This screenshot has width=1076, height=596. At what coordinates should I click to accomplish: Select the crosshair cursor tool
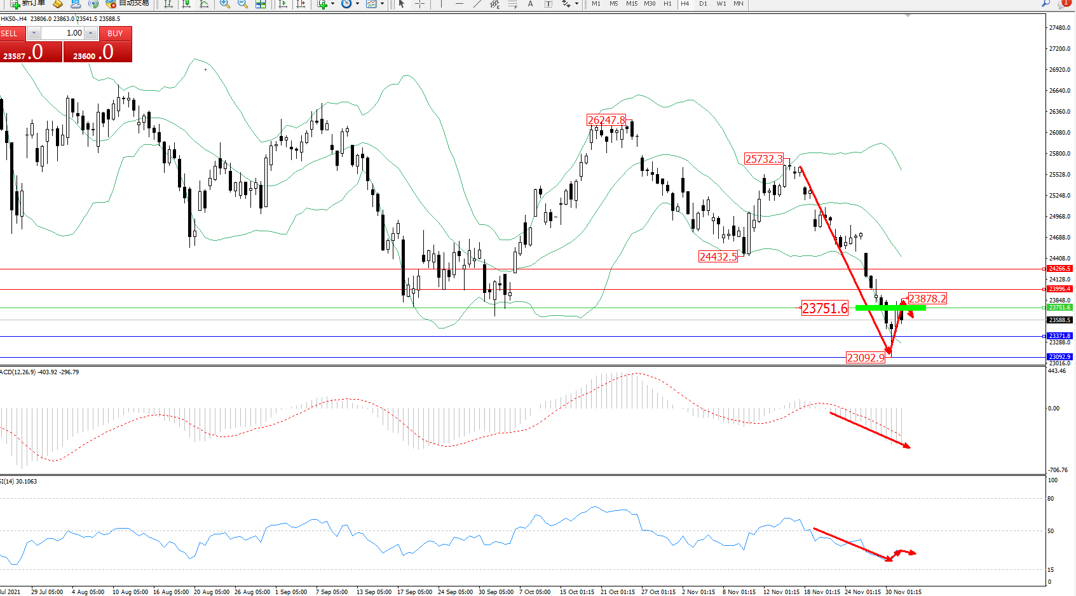tap(419, 4)
